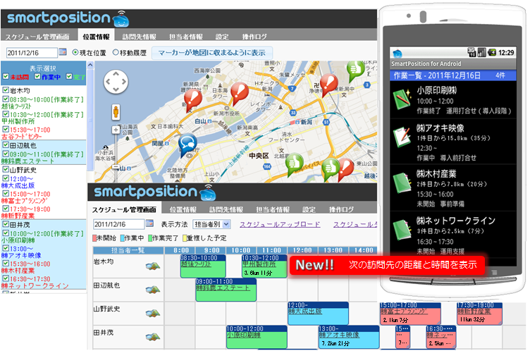This screenshot has width=530, height=351.
Task: Click yellow 重複した予定 legend swatch
Action: tap(185, 238)
